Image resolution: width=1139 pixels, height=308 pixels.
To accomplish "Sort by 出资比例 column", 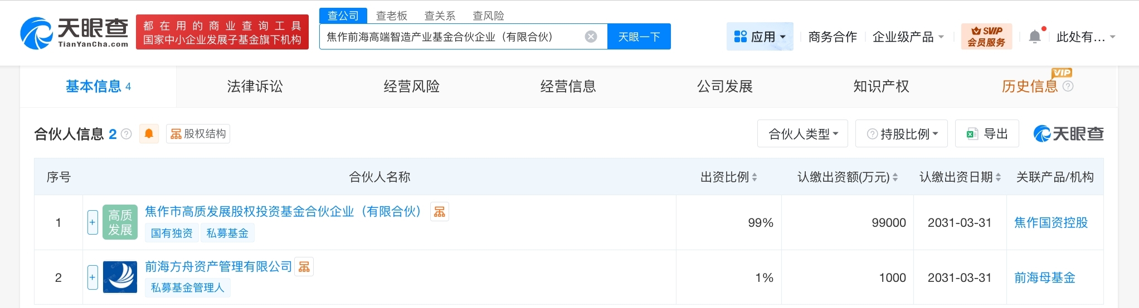I will coord(728,177).
